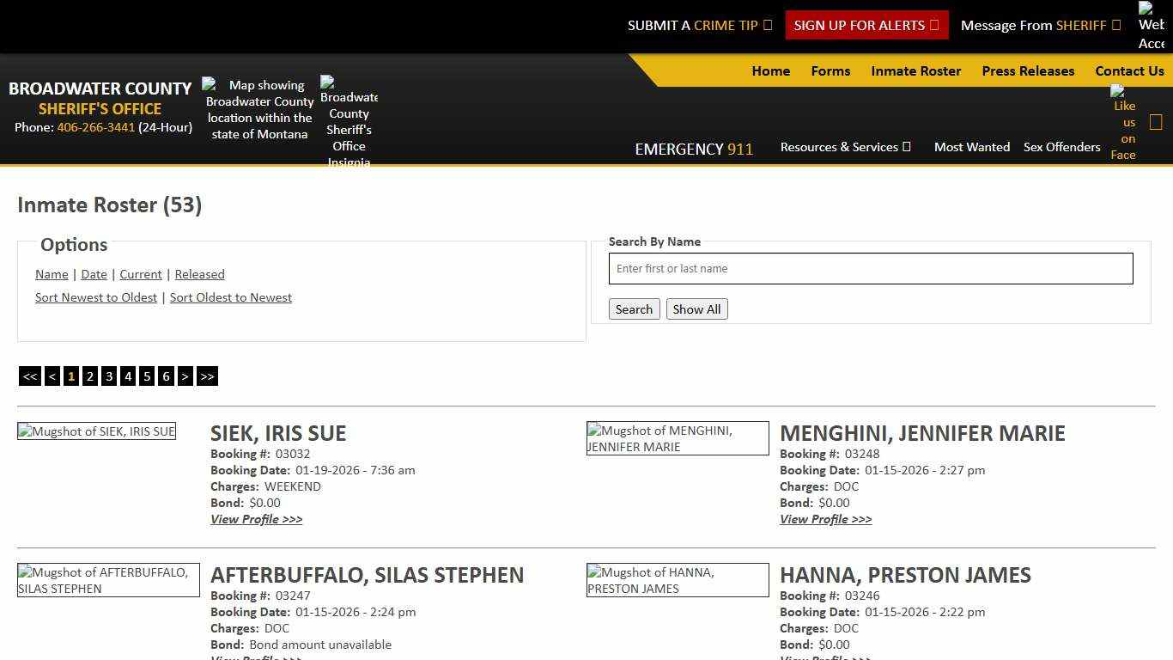Open the Montana county map image
This screenshot has height=660, width=1173.
(x=258, y=108)
